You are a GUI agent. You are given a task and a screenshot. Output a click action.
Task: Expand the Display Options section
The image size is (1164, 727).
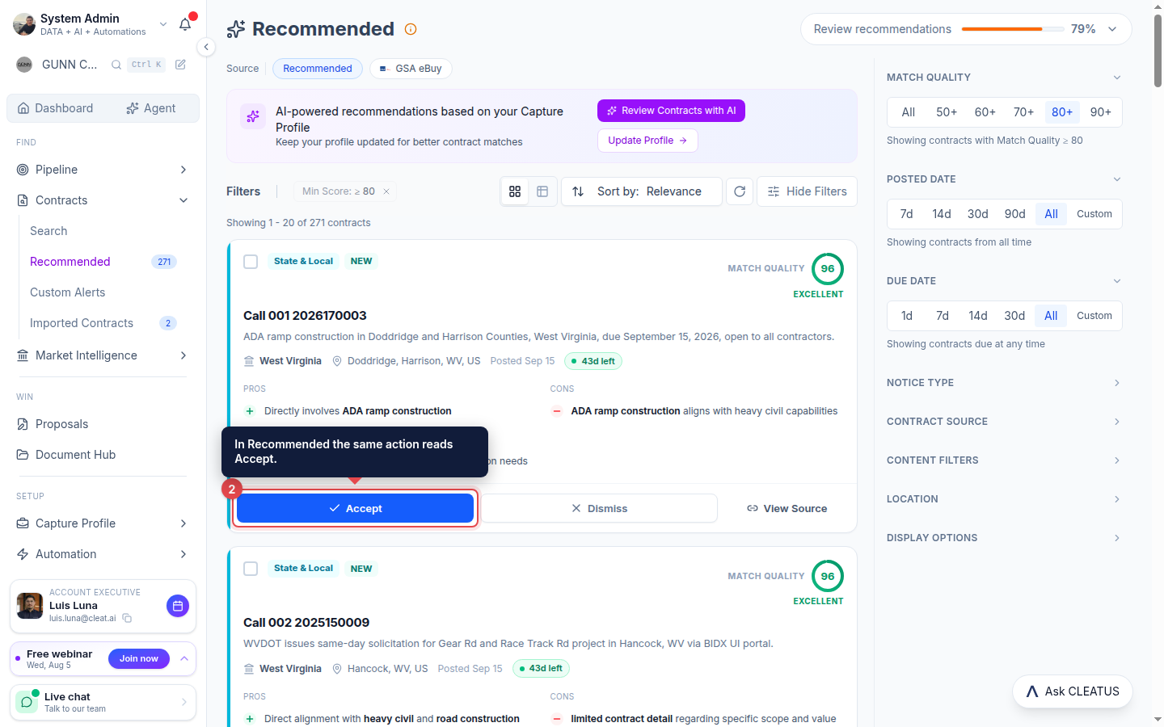coord(1004,538)
